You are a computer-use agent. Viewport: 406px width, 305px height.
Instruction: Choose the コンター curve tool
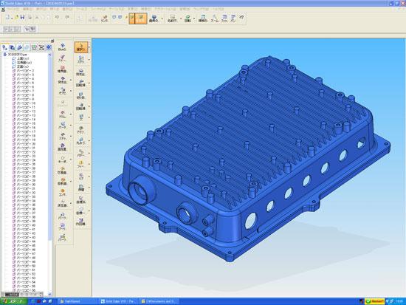pyautogui.click(x=63, y=192)
